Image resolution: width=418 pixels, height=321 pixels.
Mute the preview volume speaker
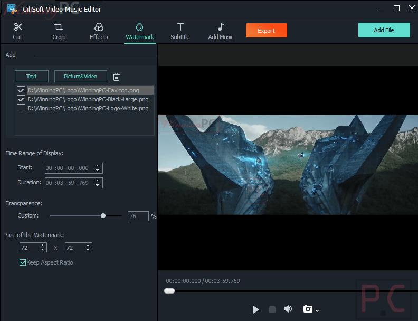point(288,309)
